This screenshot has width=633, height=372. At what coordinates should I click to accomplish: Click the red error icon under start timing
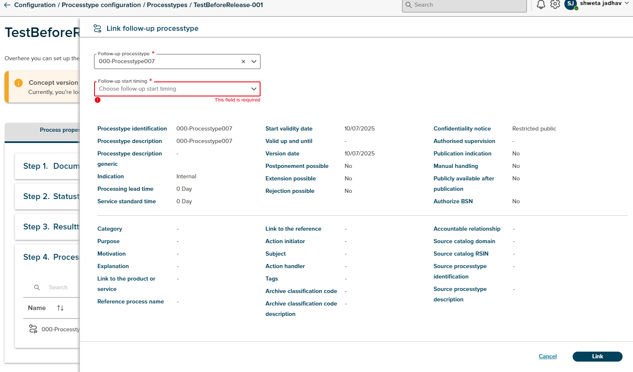click(97, 100)
